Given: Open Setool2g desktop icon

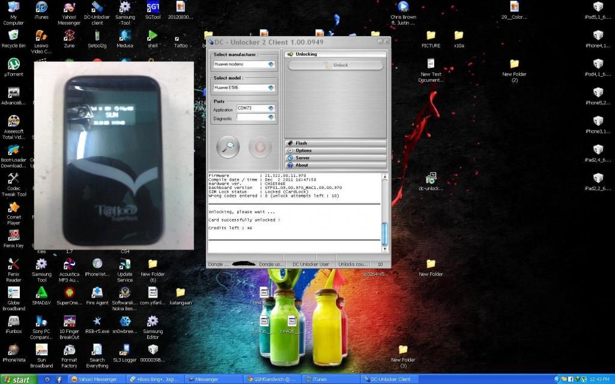Looking at the screenshot, I should point(97,39).
